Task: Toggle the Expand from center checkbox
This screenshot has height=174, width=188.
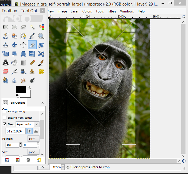Action: (4, 118)
